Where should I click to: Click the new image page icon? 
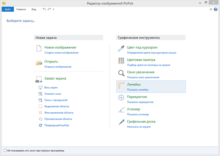39,49
